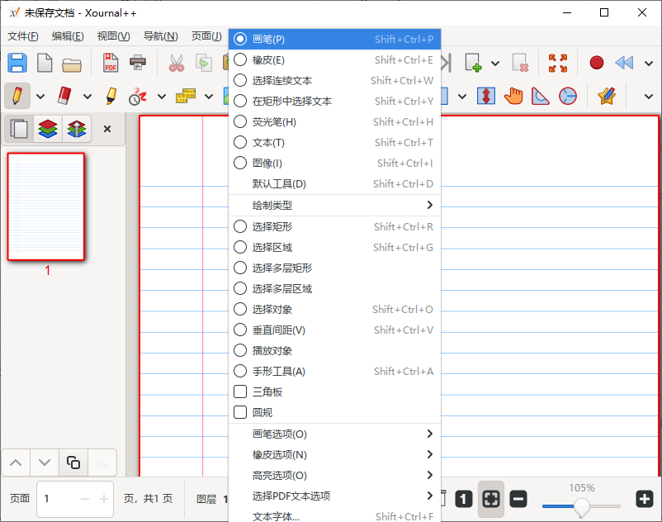This screenshot has width=662, height=522.
Task: Select the 橡皮(E) radio option
Action: (x=334, y=60)
